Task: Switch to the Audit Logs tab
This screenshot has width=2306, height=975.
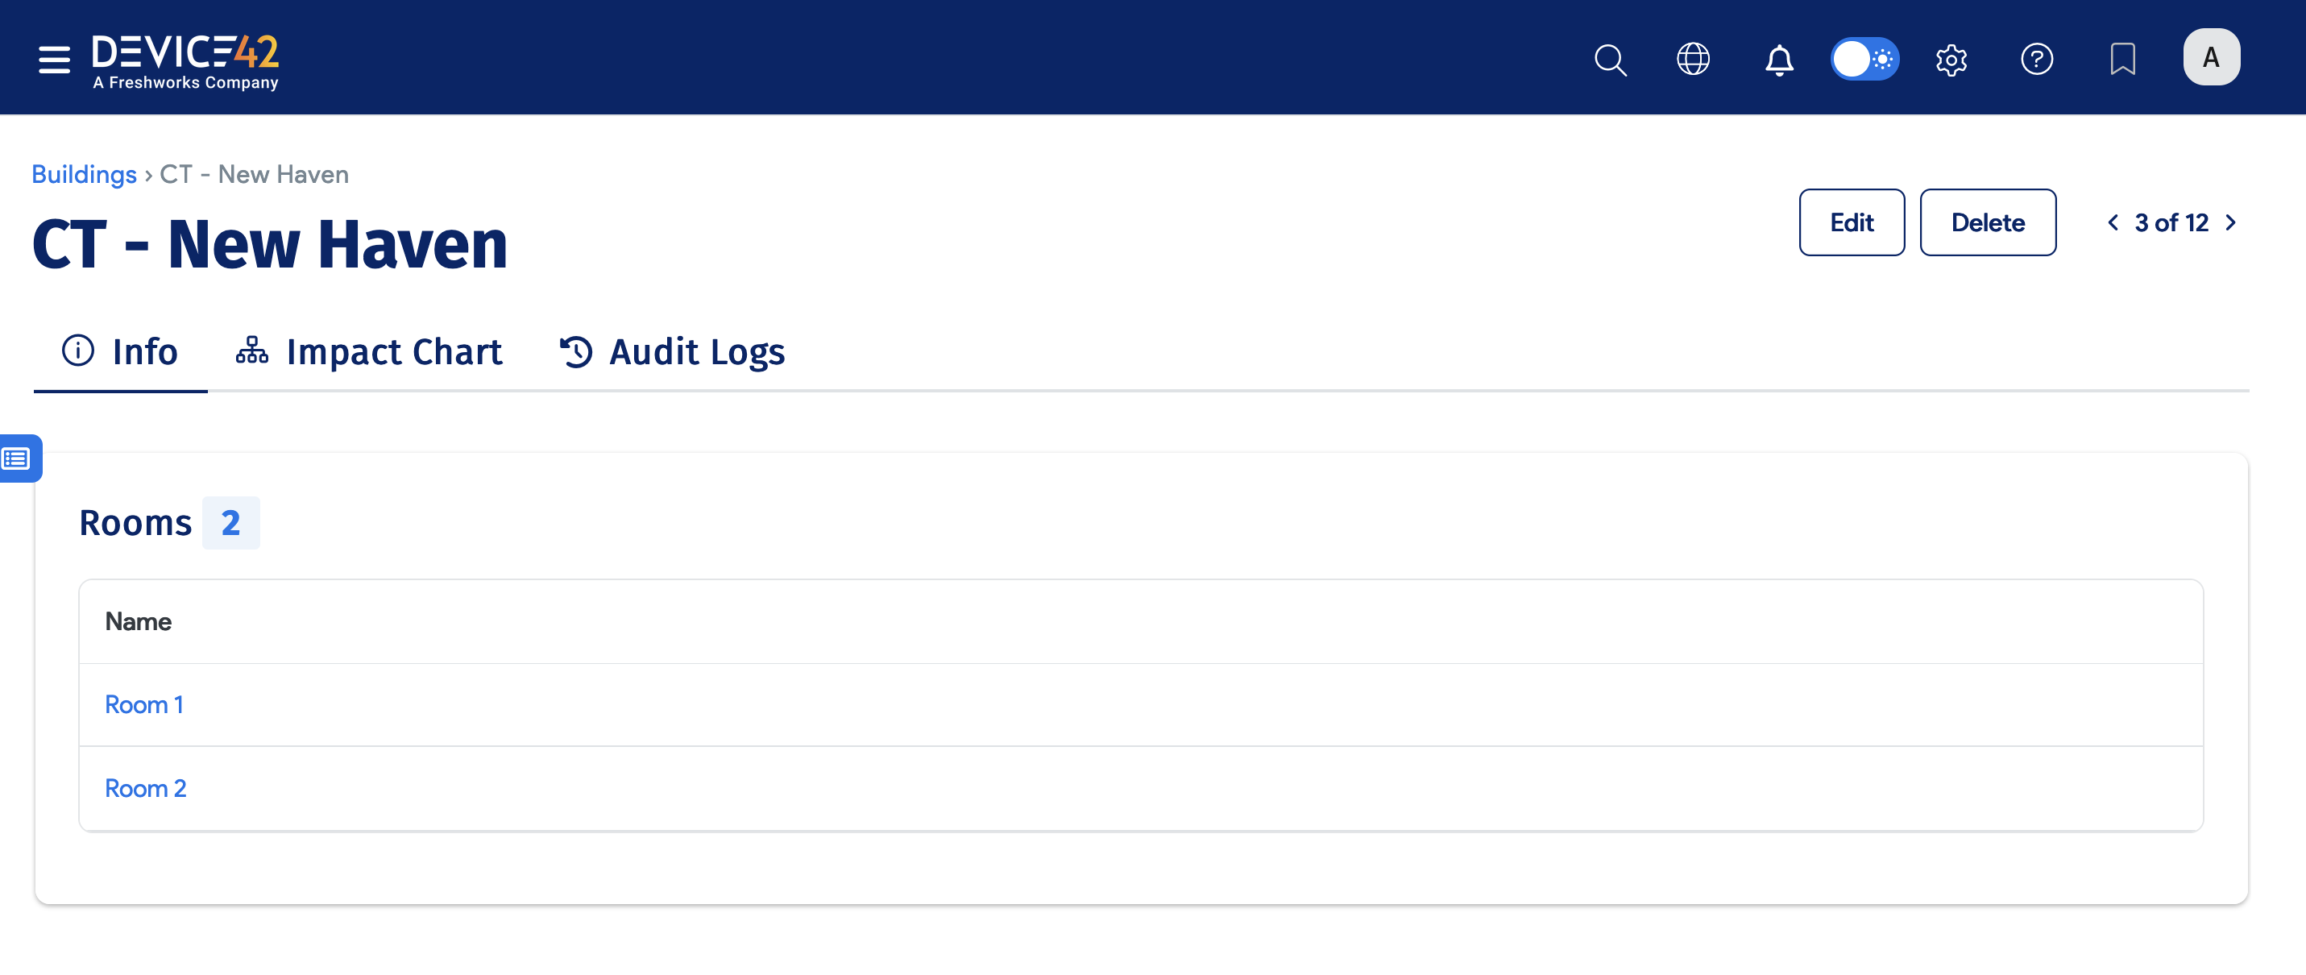Action: (672, 352)
